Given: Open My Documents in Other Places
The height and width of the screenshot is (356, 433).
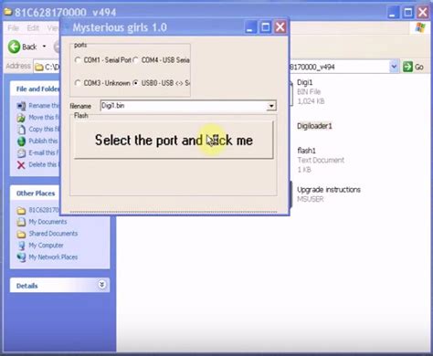Looking at the screenshot, I should 42,222.
